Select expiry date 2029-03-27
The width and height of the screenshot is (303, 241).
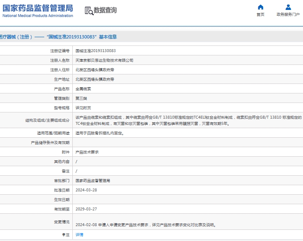[x=86, y=209]
